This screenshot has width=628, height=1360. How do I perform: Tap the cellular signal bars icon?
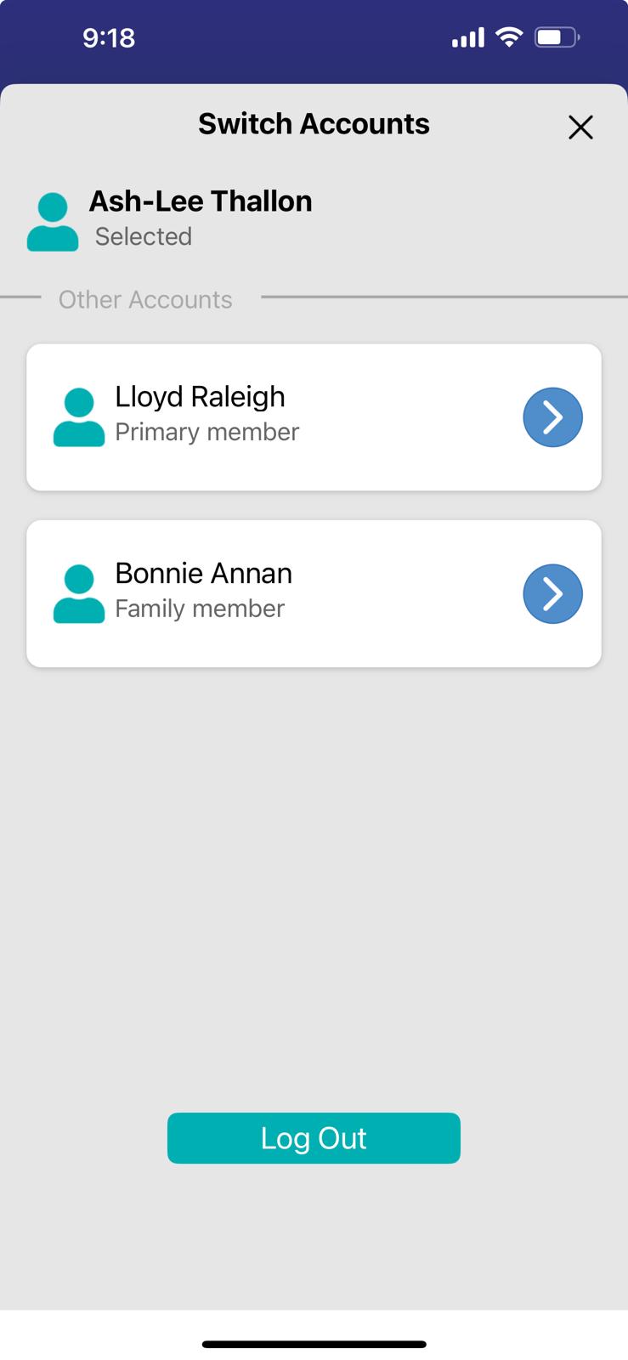pos(467,37)
